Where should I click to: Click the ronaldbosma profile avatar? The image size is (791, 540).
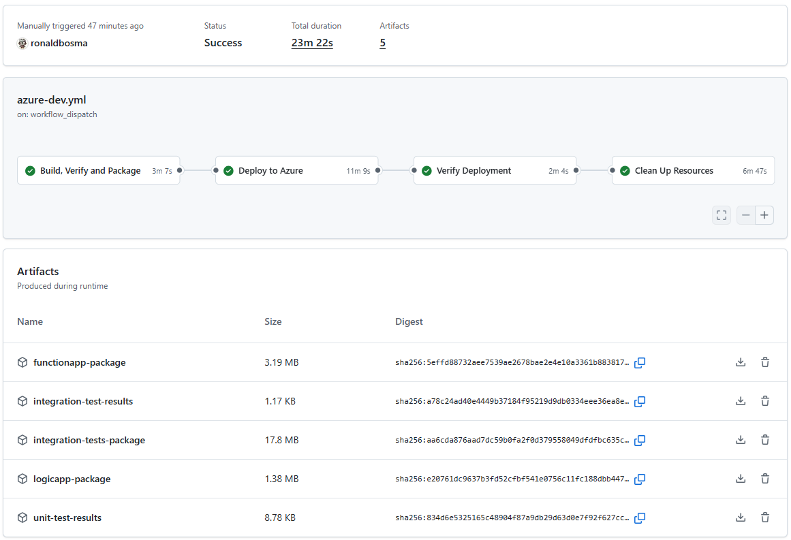pyautogui.click(x=22, y=43)
